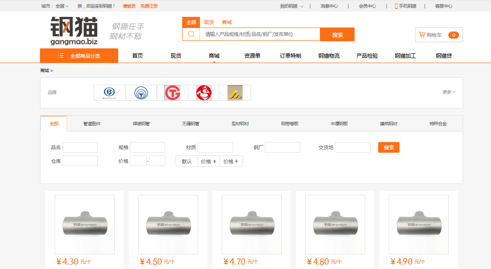This screenshot has height=269, width=491.
Task: Select the gold mountain brand logo
Action: pos(235,93)
